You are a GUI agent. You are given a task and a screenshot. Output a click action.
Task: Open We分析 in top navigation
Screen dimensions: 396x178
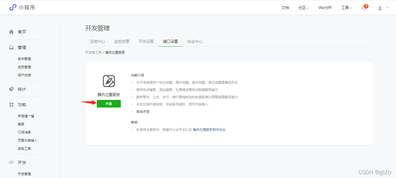pyautogui.click(x=325, y=8)
